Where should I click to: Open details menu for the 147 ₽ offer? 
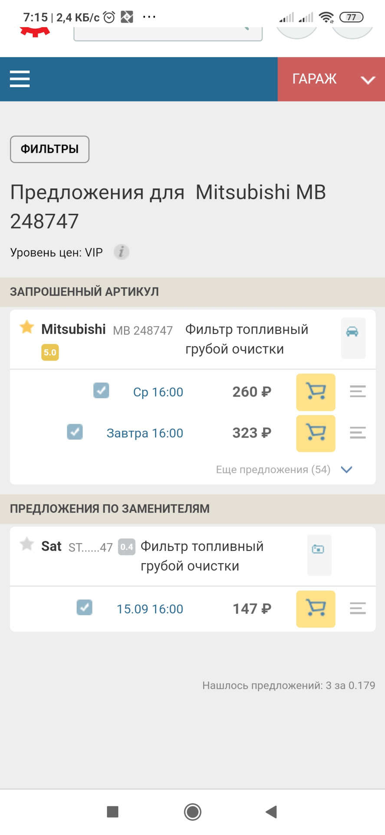coord(358,609)
